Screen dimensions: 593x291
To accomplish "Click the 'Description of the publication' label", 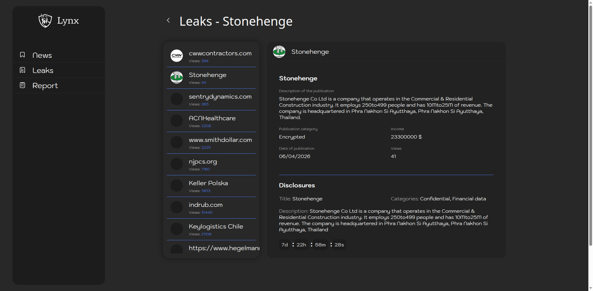I will pyautogui.click(x=306, y=91).
